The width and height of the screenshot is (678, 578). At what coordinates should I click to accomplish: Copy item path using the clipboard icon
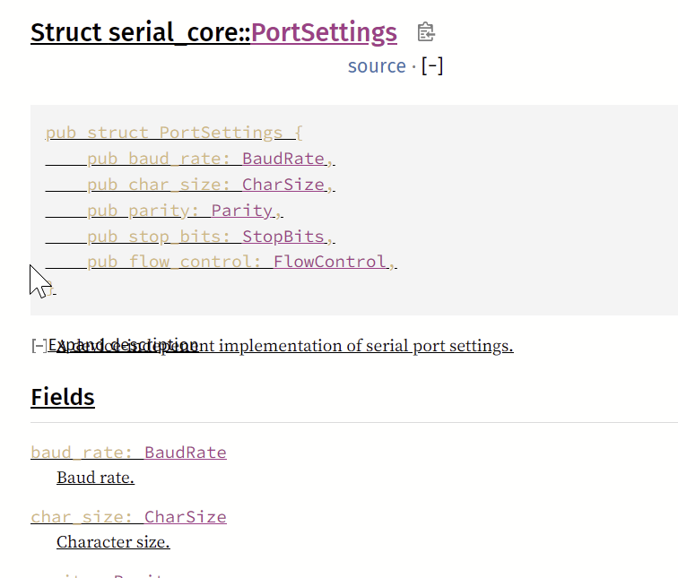[426, 33]
